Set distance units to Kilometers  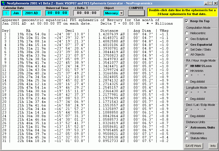[x=187, y=133]
